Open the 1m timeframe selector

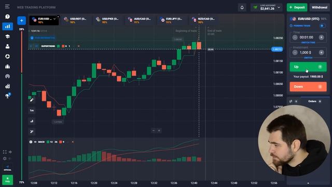point(32,111)
